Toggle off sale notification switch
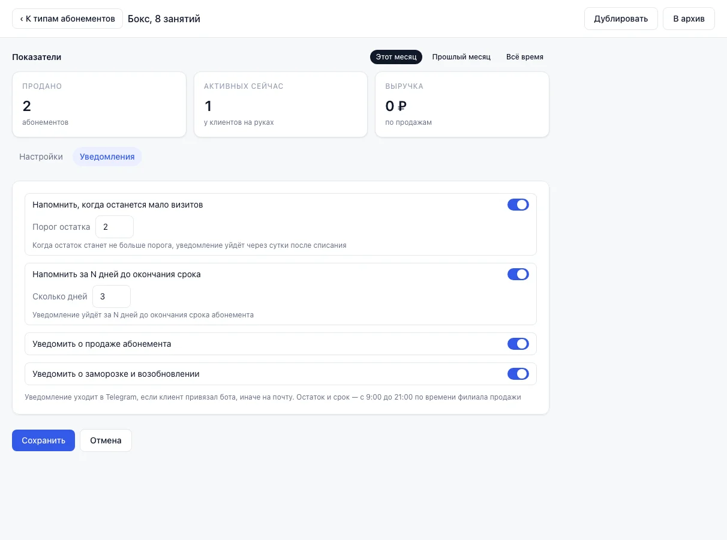Screen dimensions: 727x540 point(518,344)
